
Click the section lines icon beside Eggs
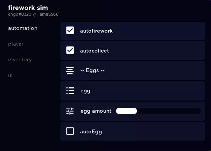coord(70,71)
